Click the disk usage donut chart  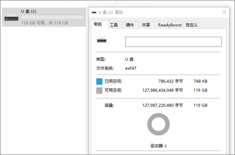click(158, 124)
